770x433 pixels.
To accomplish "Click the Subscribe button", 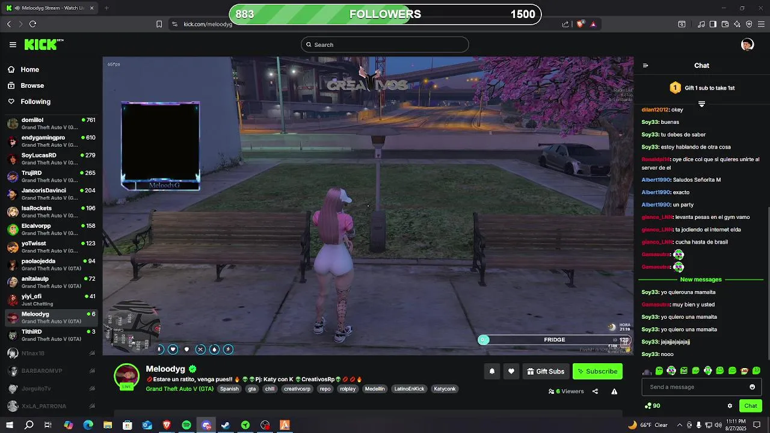I will [x=597, y=372].
